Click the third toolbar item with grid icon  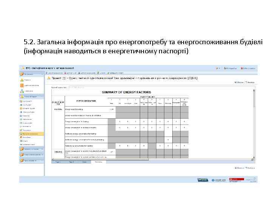[87, 73]
